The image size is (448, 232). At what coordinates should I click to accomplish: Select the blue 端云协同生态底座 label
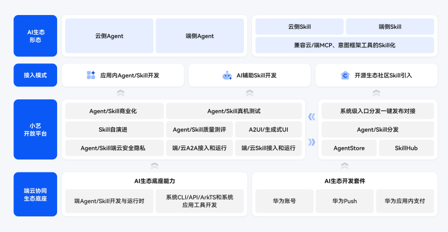[36, 194]
